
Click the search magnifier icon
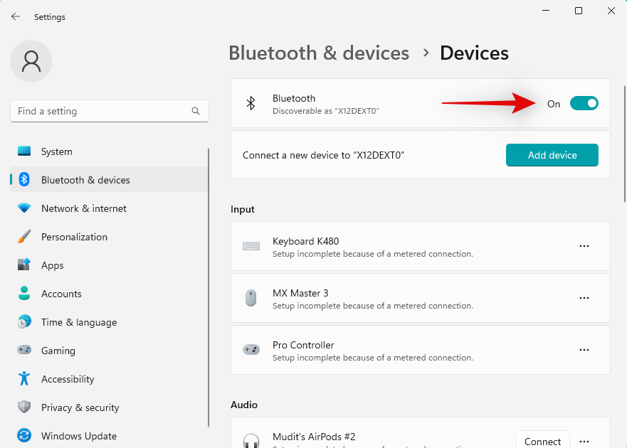pyautogui.click(x=196, y=111)
